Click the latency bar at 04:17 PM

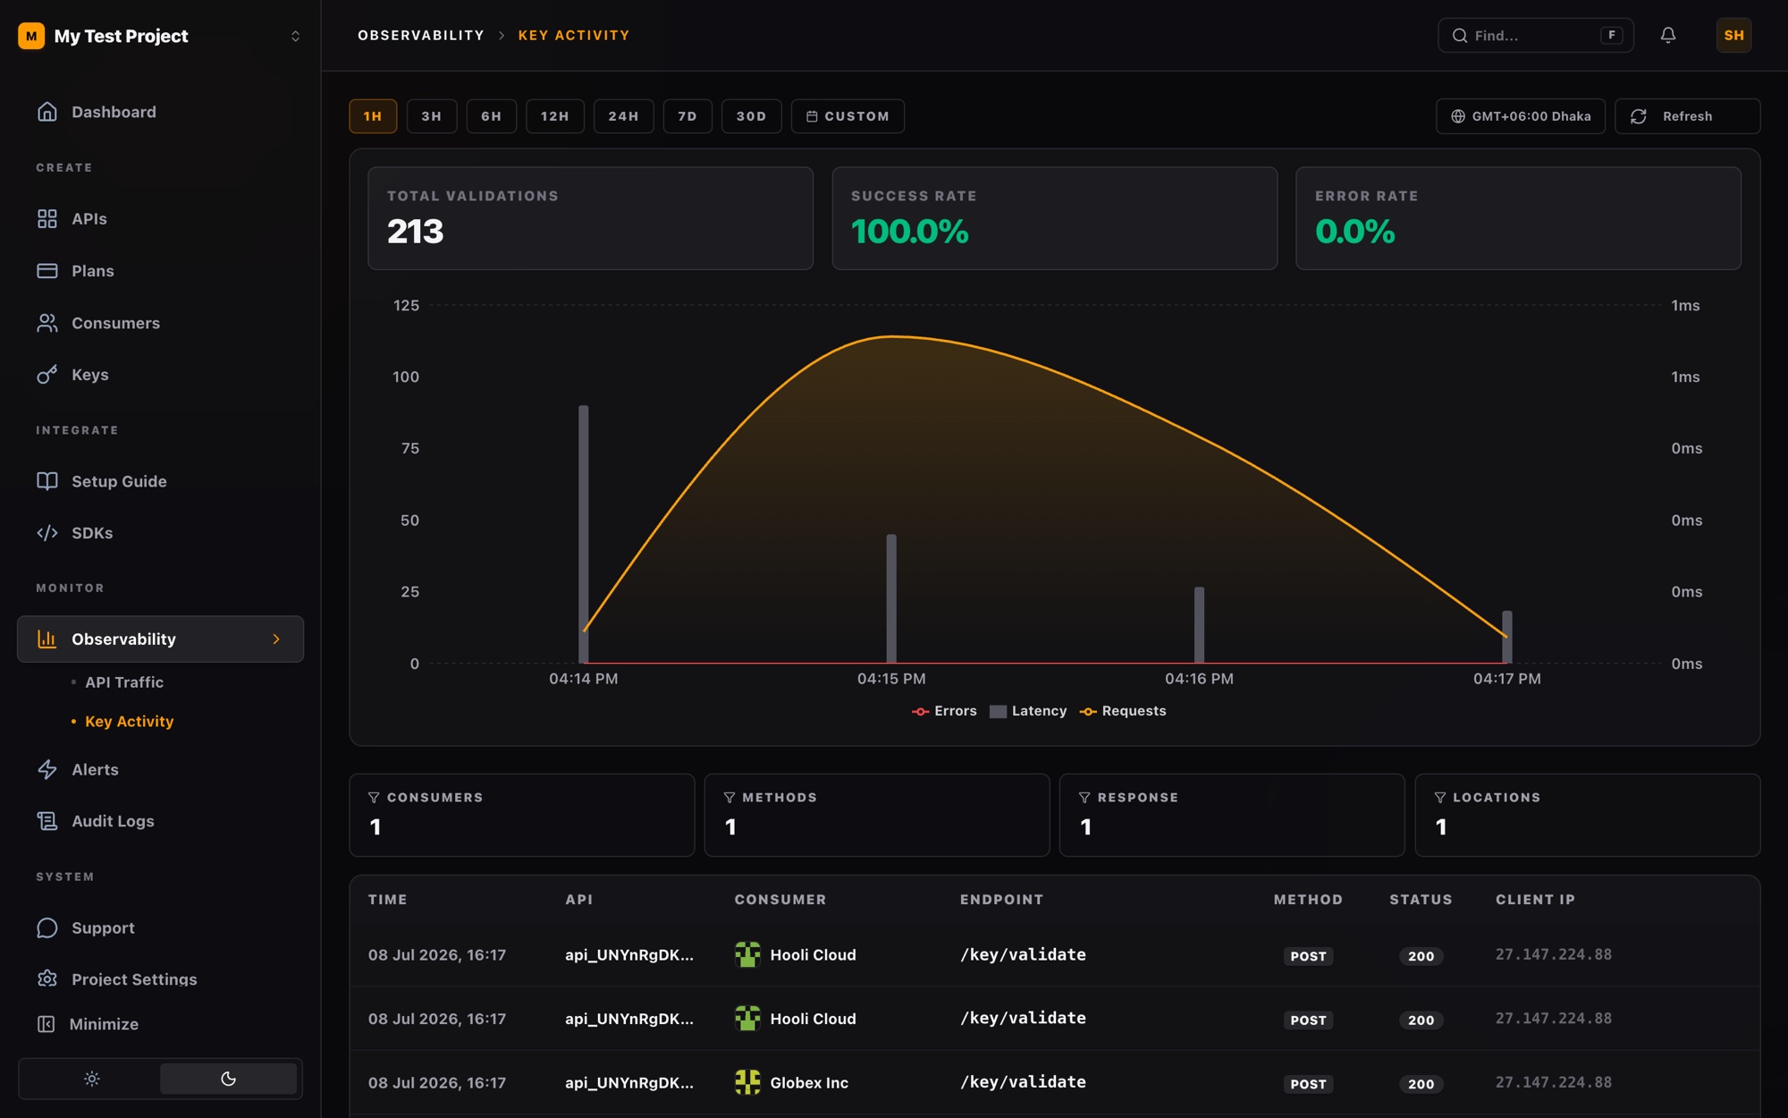(x=1507, y=637)
